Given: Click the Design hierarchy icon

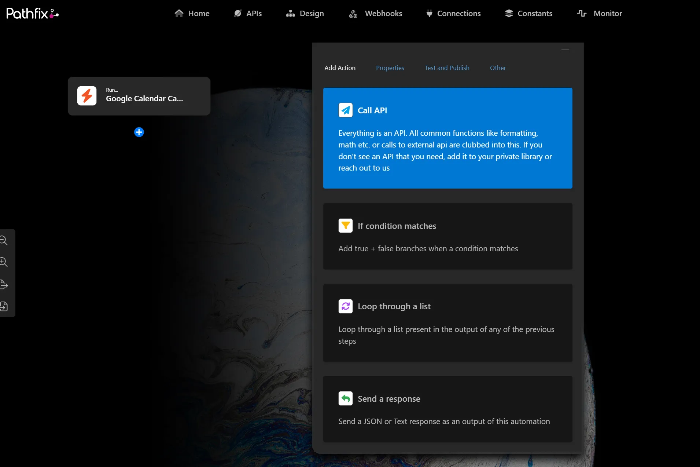Looking at the screenshot, I should point(291,14).
